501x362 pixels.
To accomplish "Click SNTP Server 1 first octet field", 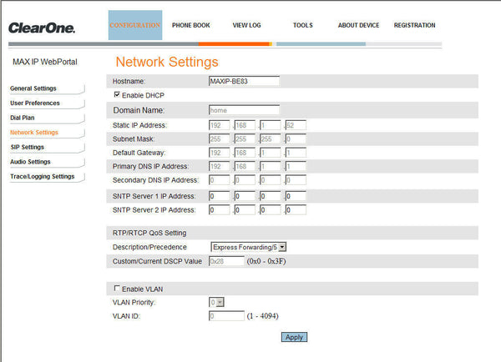I will 219,196.
